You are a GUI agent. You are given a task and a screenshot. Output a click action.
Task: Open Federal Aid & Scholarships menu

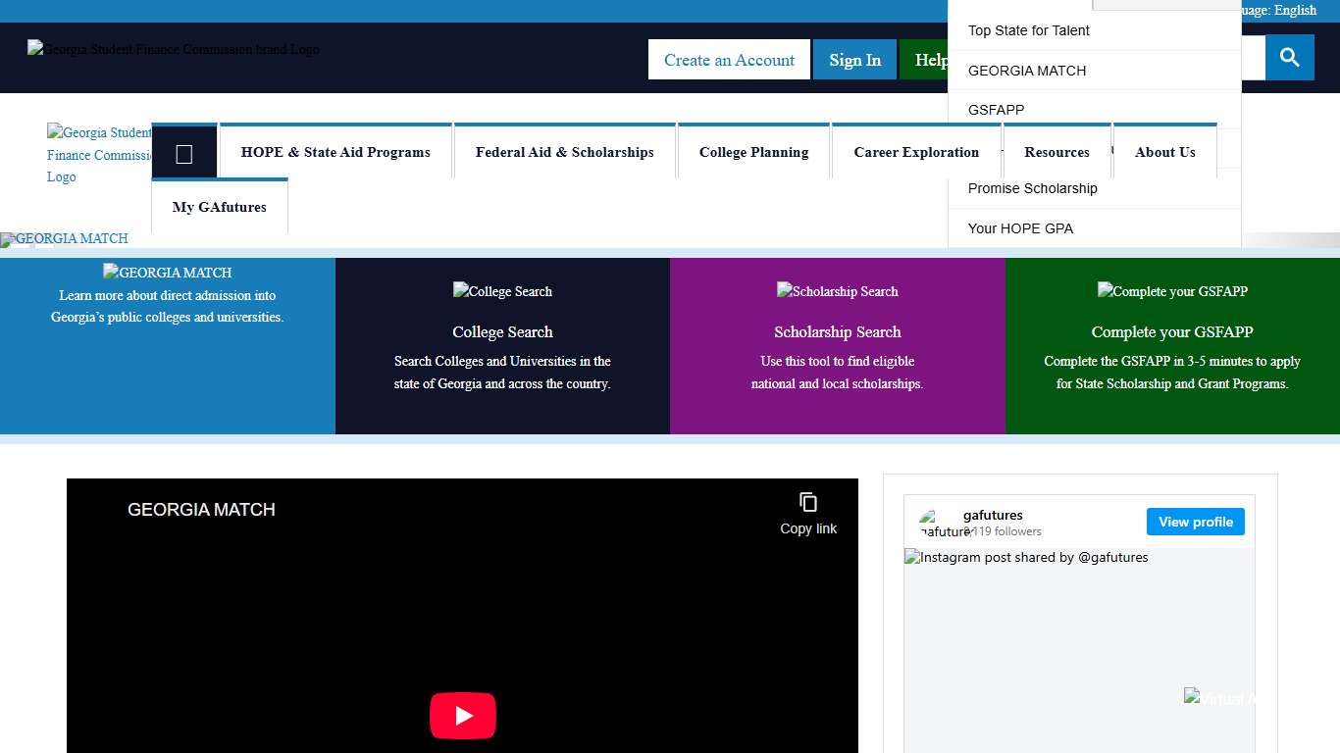point(564,153)
